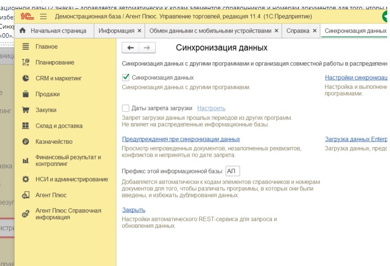Click the Агент Плюс Справочная информация icon

(x=26, y=214)
